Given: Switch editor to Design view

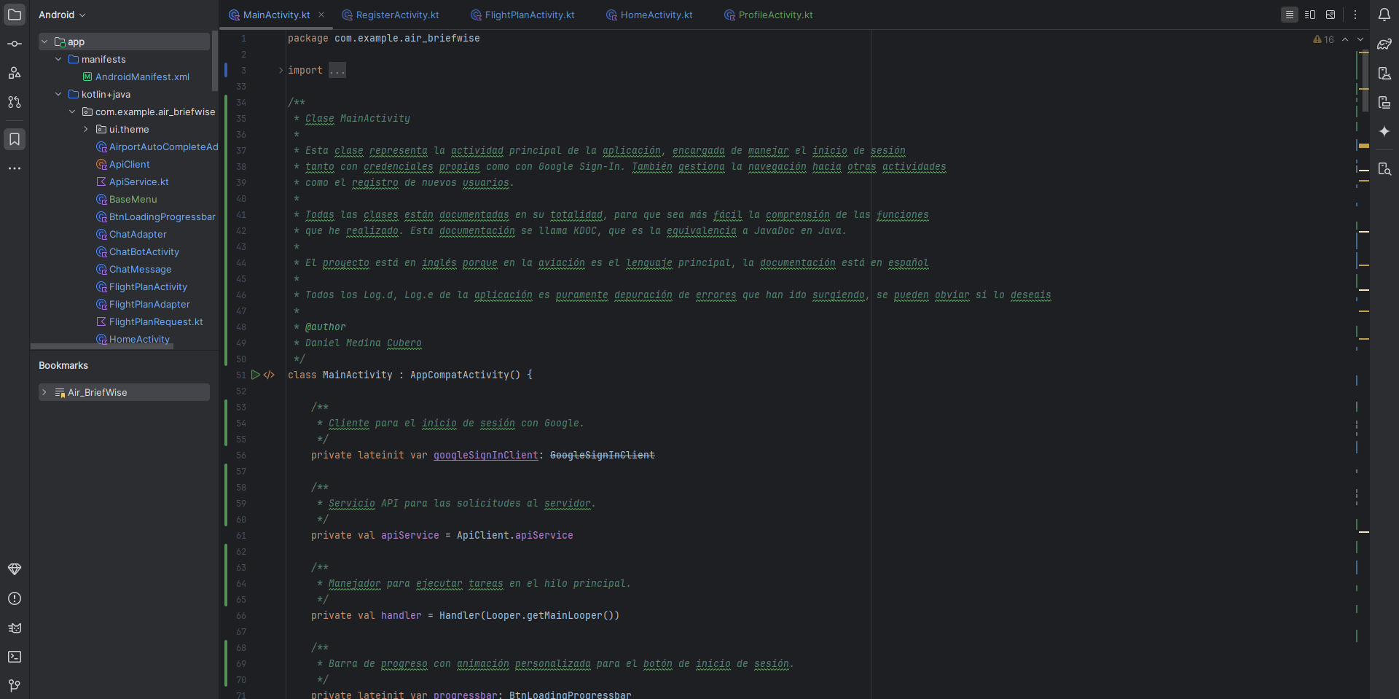Looking at the screenshot, I should click(1331, 15).
